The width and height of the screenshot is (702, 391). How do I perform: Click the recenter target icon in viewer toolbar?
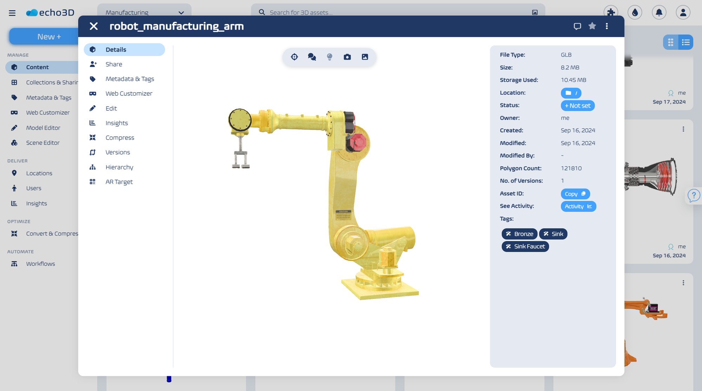tap(294, 57)
